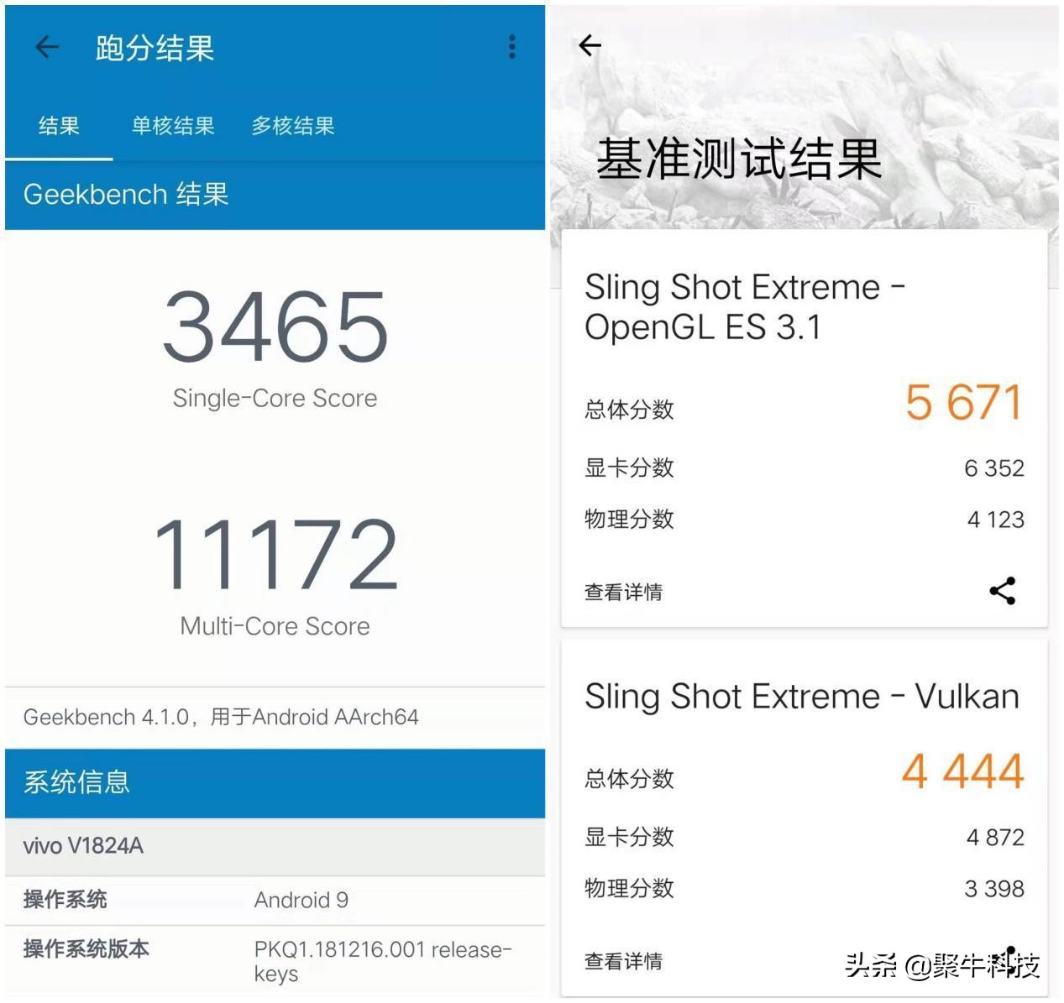Click the 操作系统 label
This screenshot has height=1003, width=1064.
65,900
